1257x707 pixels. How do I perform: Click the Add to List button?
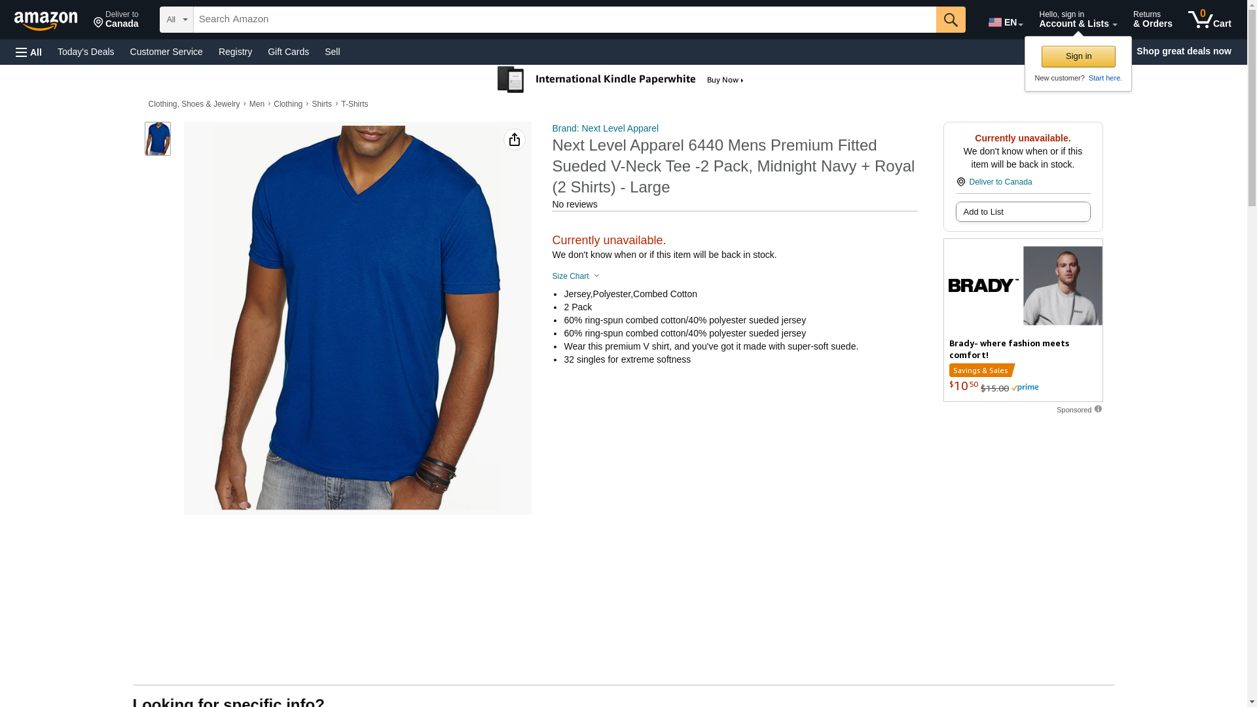[x=1022, y=211]
